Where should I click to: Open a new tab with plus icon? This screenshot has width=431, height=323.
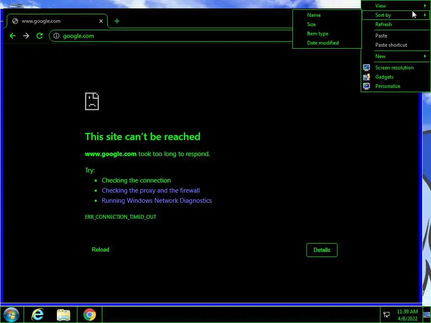pyautogui.click(x=117, y=21)
